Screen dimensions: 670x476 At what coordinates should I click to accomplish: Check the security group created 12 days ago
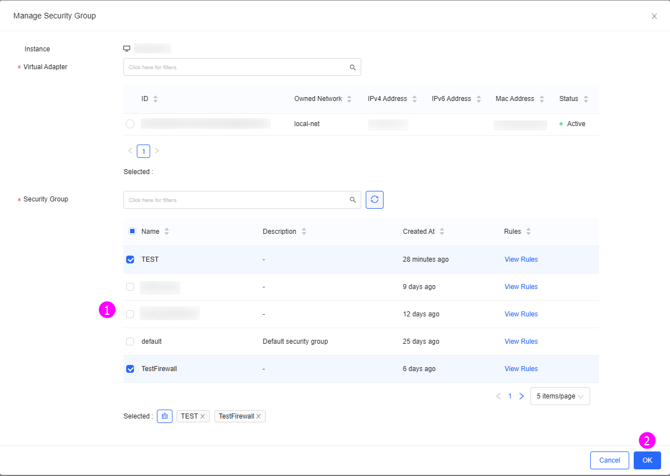click(130, 314)
